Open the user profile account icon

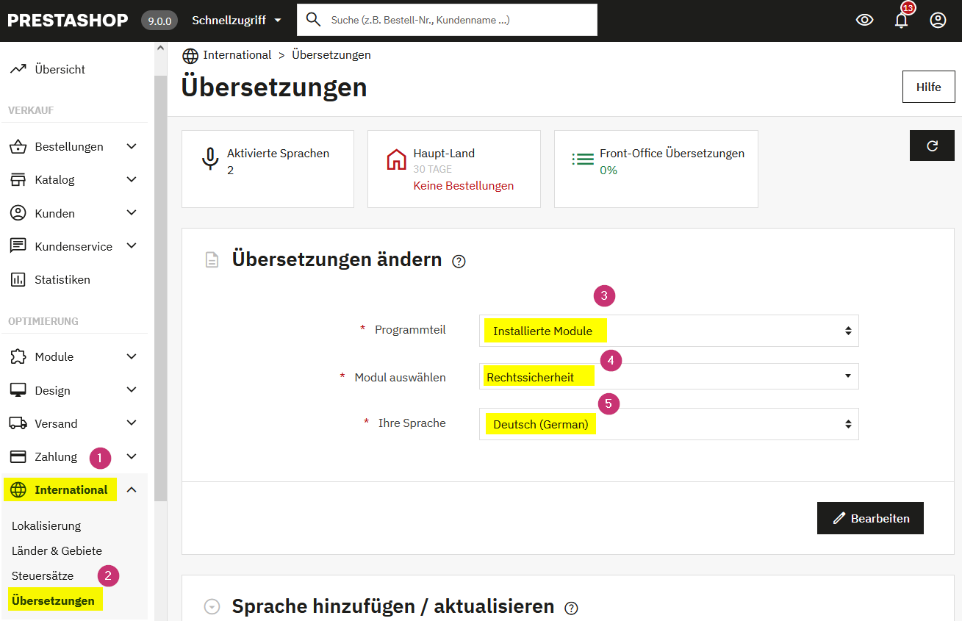(938, 21)
